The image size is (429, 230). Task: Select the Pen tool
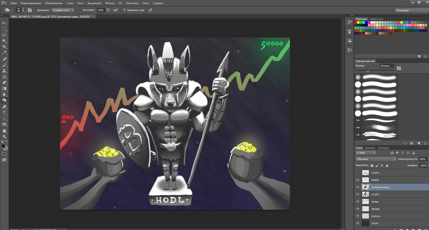click(x=4, y=107)
